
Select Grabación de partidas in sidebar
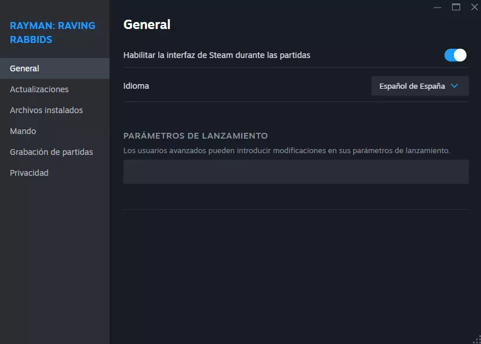[x=54, y=152]
